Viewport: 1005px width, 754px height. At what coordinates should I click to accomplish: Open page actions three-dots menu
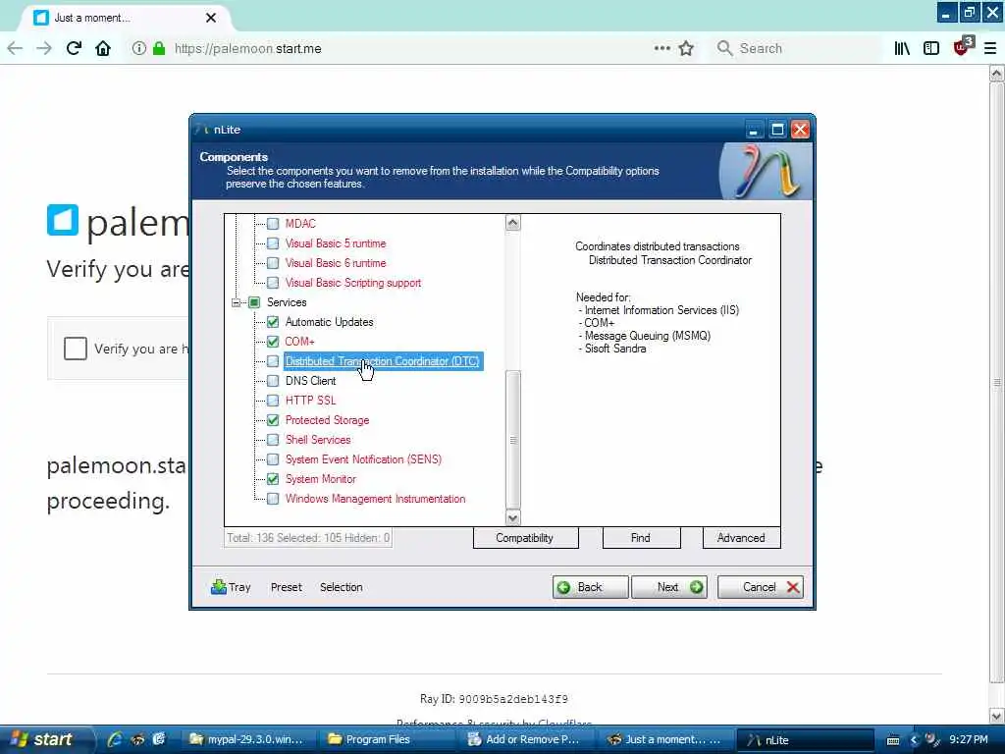[x=662, y=49]
